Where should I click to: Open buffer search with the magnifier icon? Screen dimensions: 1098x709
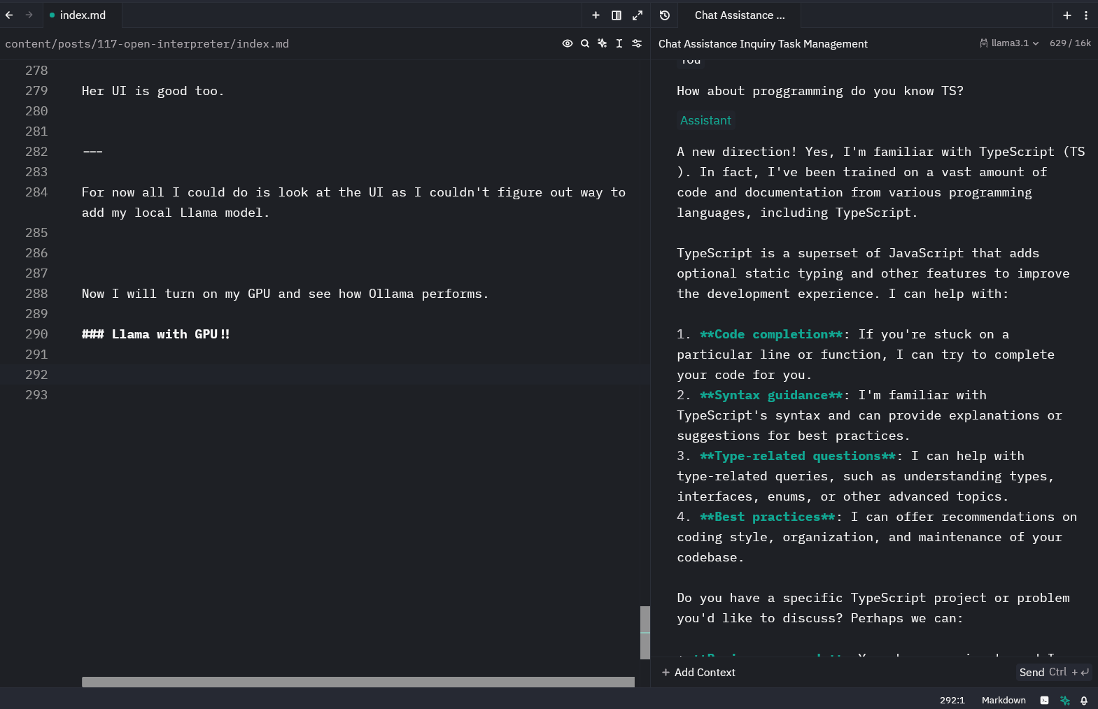point(585,43)
